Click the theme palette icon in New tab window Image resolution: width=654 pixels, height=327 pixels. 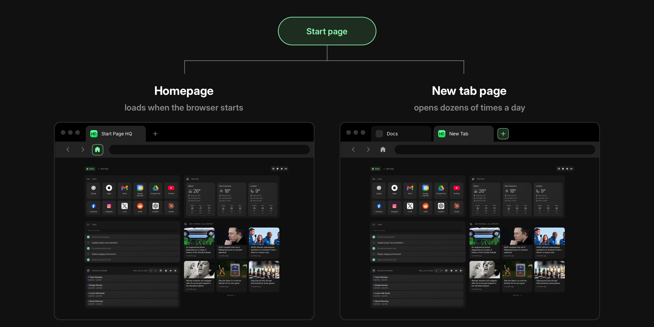[x=563, y=169]
